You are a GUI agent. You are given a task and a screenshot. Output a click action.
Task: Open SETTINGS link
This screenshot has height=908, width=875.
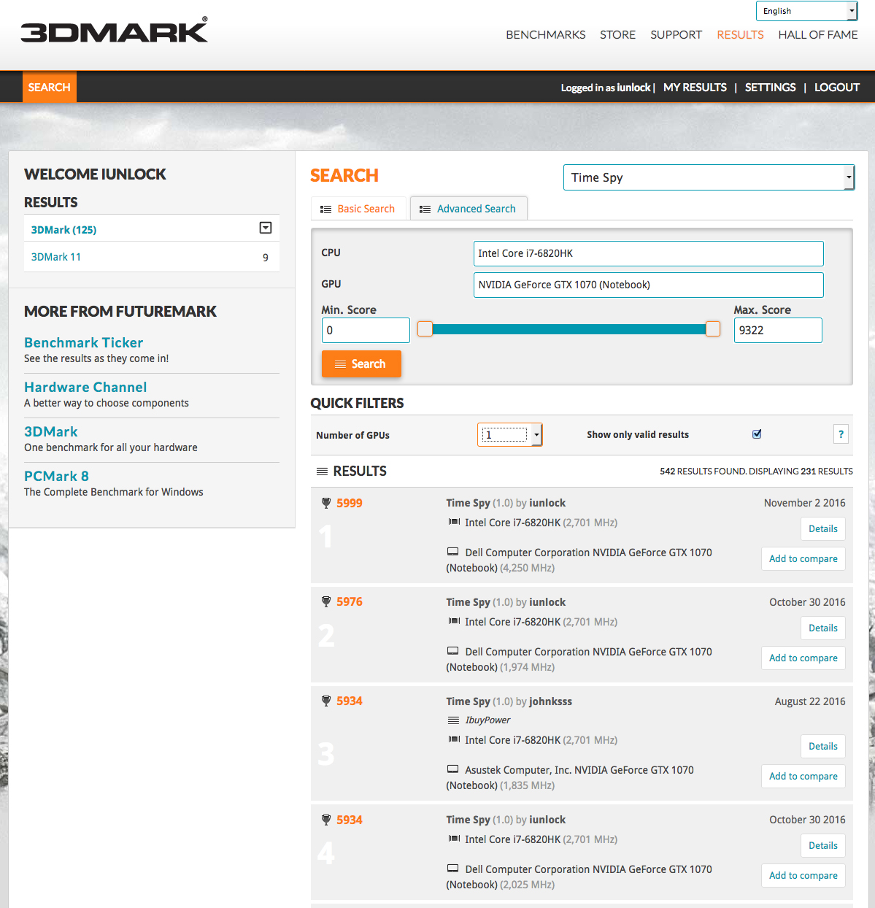[x=771, y=88]
